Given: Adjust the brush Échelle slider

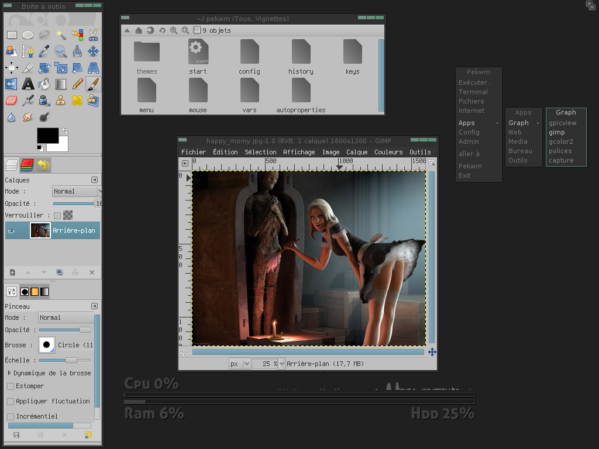Looking at the screenshot, I should coord(66,360).
